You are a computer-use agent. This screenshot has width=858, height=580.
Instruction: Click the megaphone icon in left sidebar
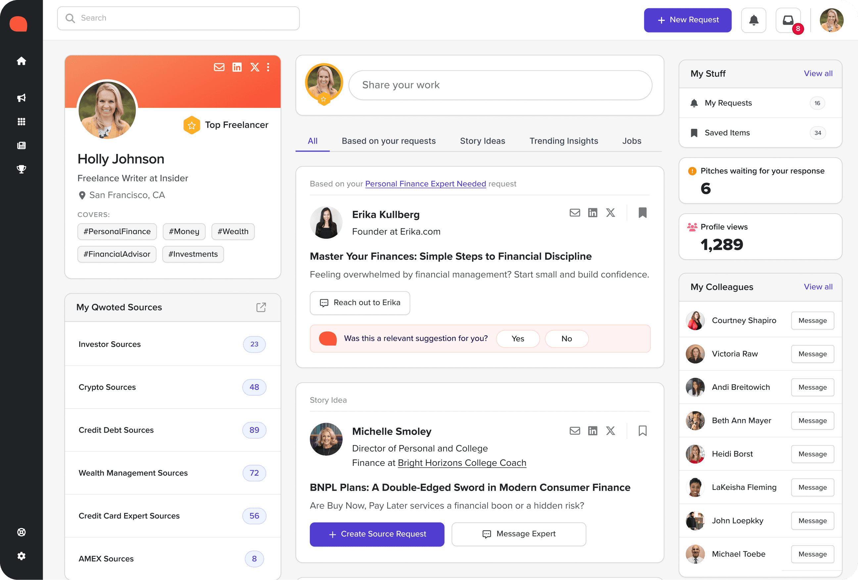(22, 98)
